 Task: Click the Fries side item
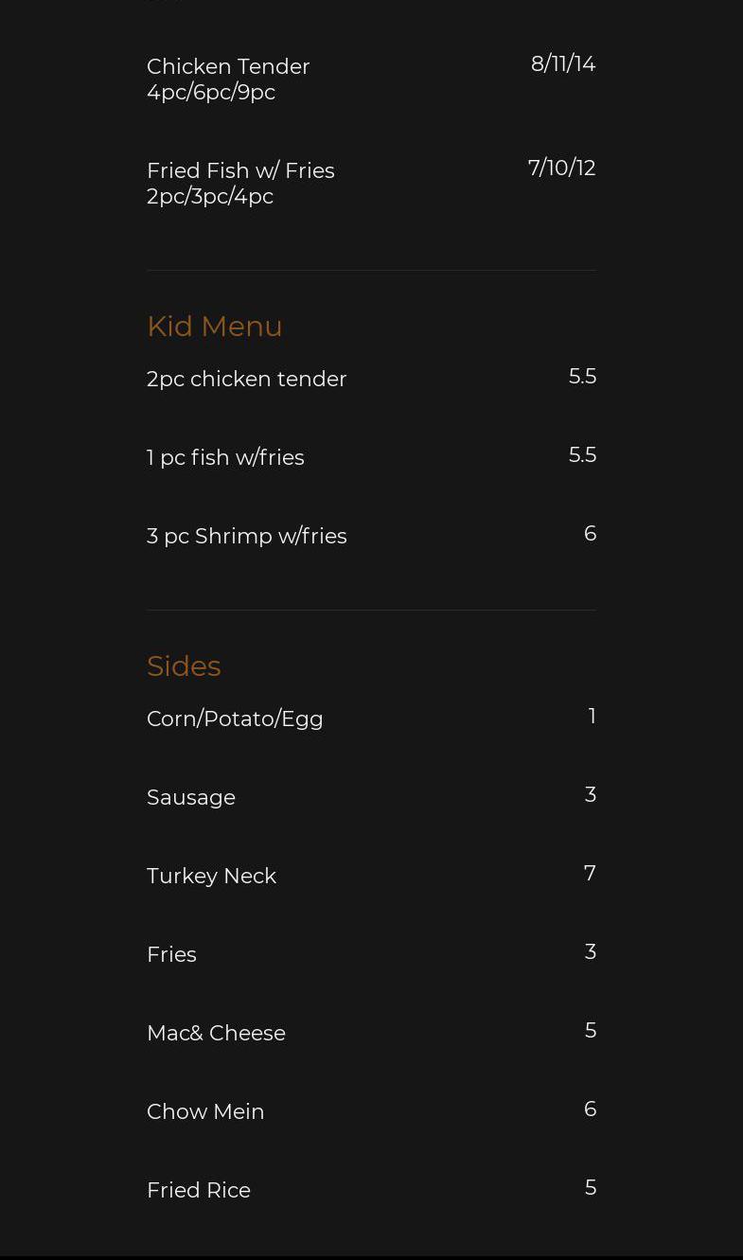pyautogui.click(x=171, y=955)
